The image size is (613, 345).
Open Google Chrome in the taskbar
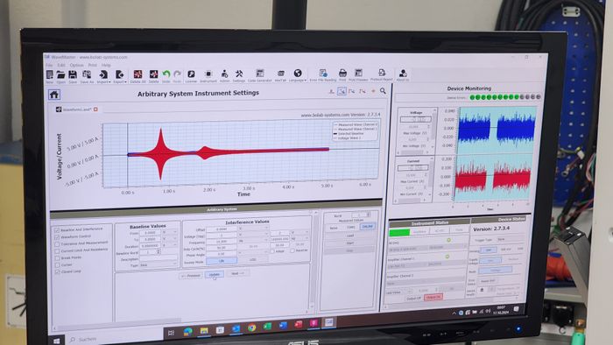pyautogui.click(x=251, y=327)
